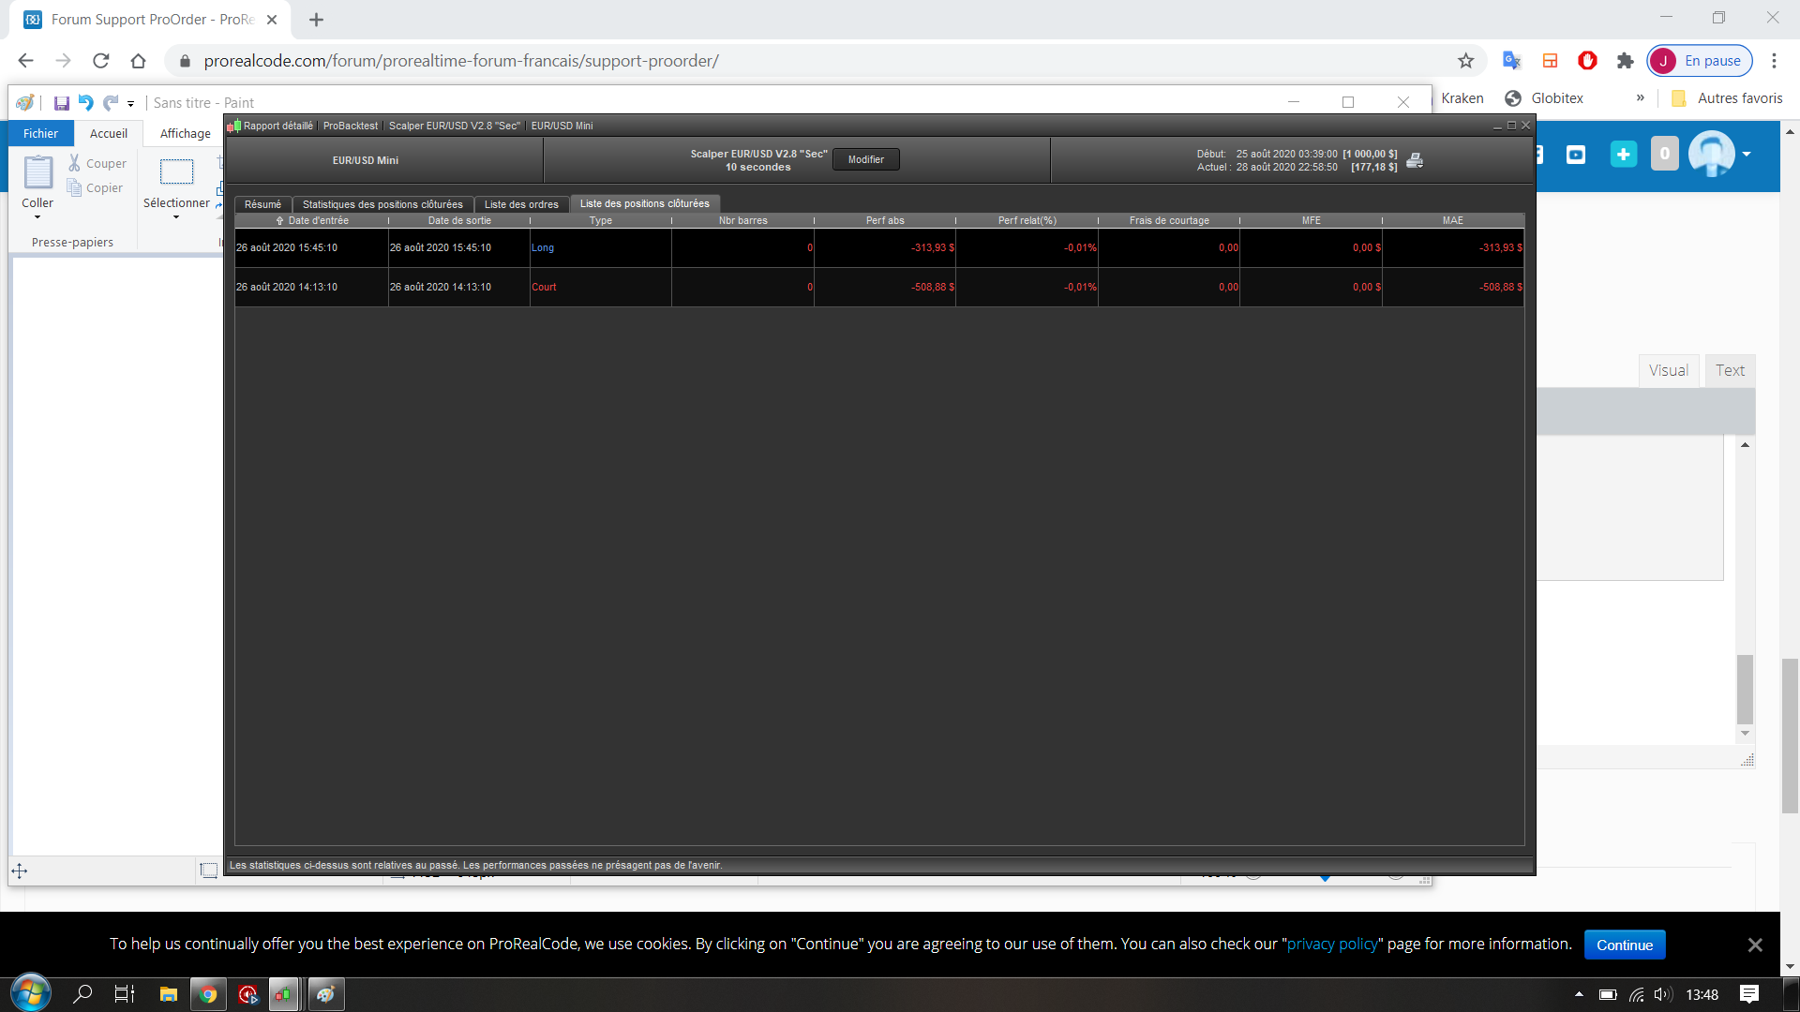1800x1012 pixels.
Task: Open user avatar dropdown arrow in forum header
Action: tap(1747, 155)
